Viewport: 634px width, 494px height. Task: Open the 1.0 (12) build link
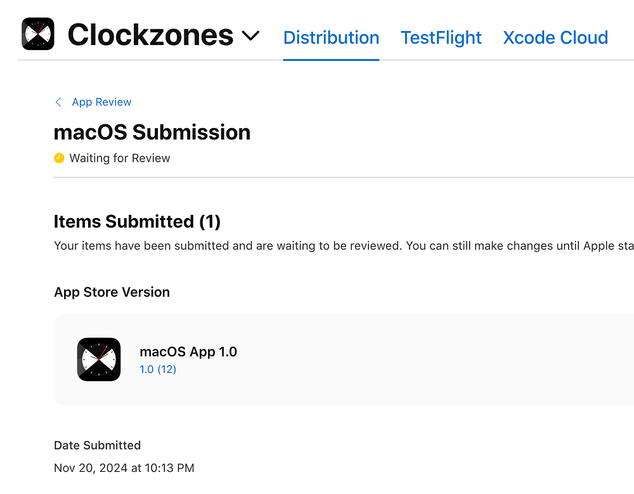pyautogui.click(x=158, y=370)
